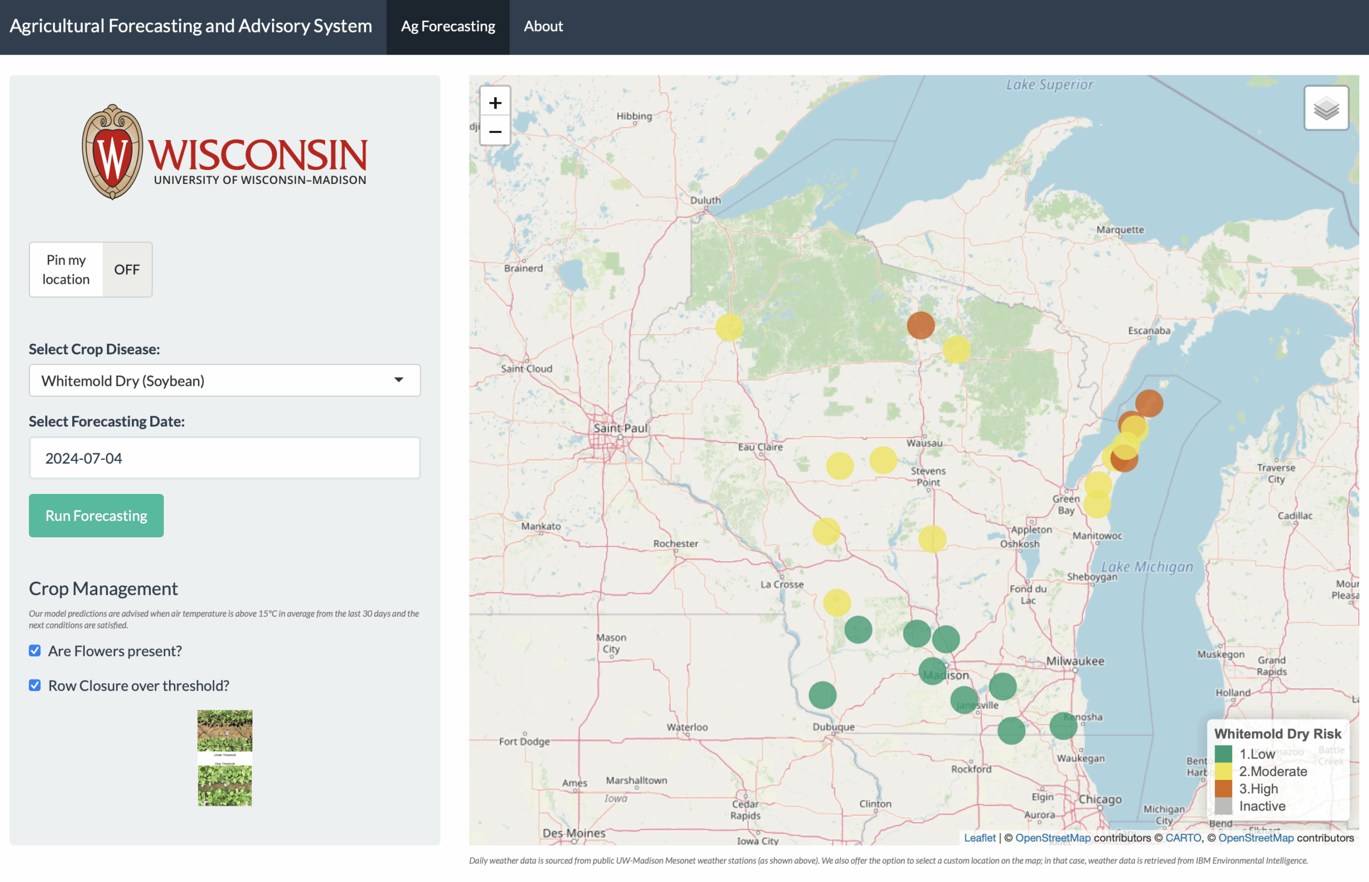The width and height of the screenshot is (1369, 882).
Task: Open the row closure threshold thumbnail image
Action: 225,758
